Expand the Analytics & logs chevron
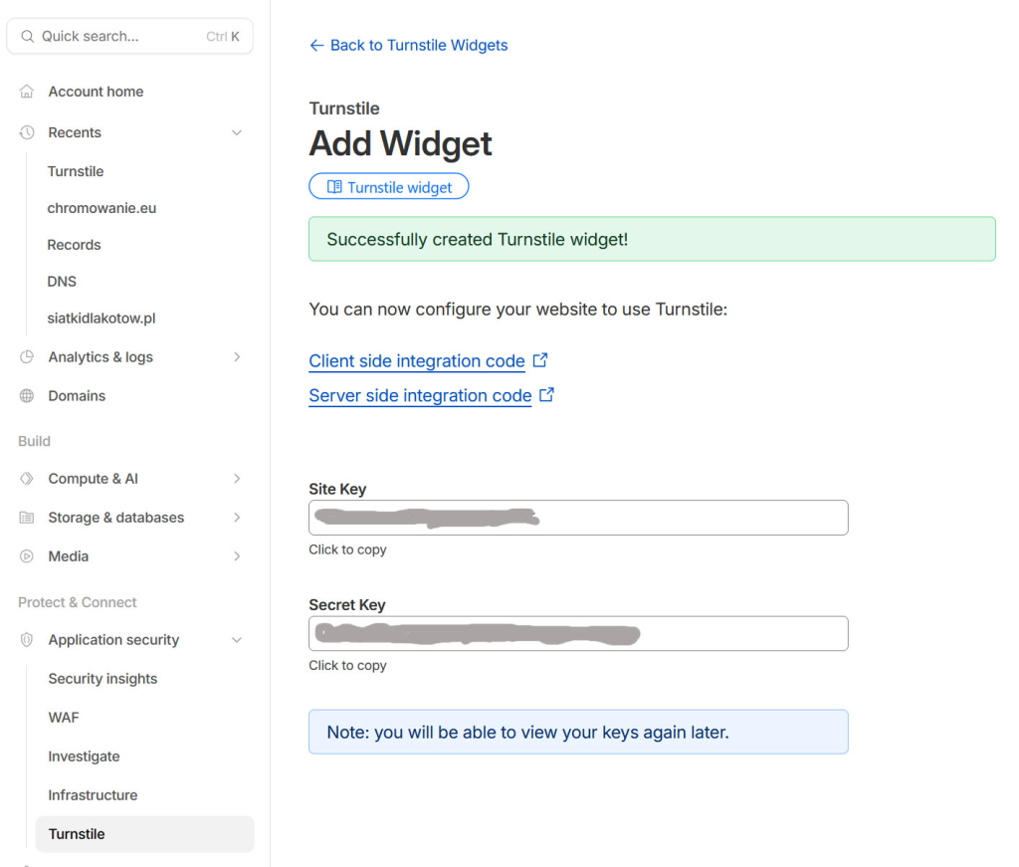1019x867 pixels. tap(237, 357)
